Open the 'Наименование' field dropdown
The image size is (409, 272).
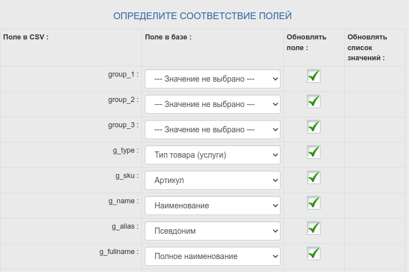coord(212,206)
